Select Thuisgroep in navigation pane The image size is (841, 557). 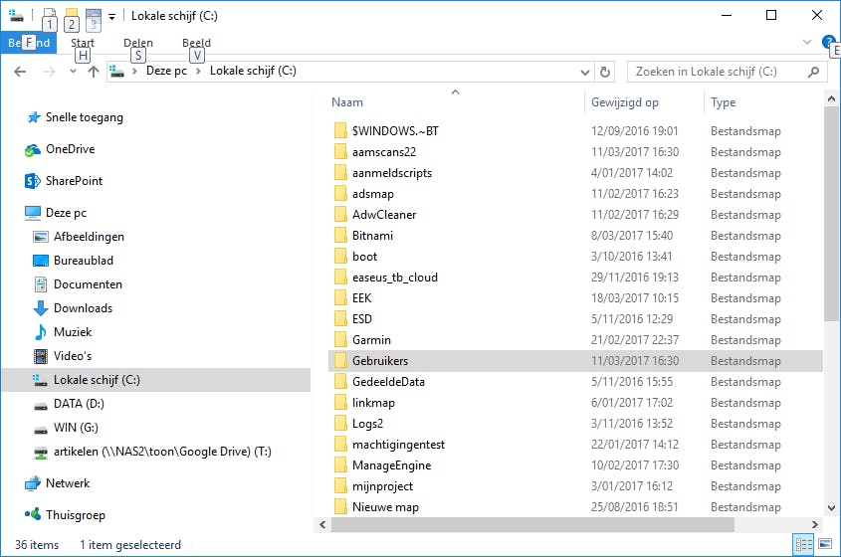coord(75,515)
